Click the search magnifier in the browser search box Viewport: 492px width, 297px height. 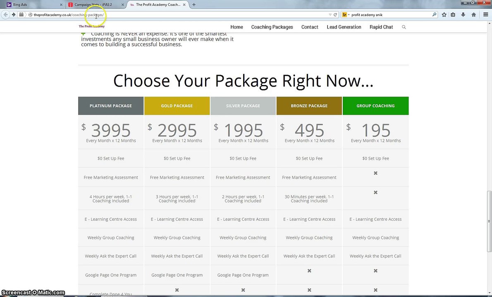(x=434, y=14)
